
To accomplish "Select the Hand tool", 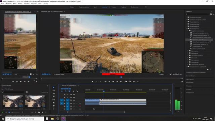I will (x=54, y=106).
